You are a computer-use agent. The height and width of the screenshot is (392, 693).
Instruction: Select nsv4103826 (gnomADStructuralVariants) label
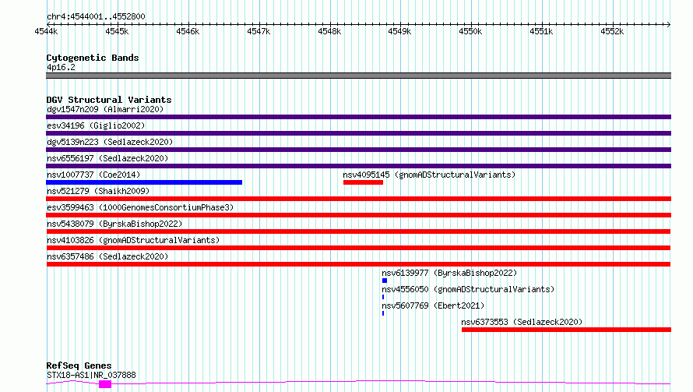click(x=133, y=240)
